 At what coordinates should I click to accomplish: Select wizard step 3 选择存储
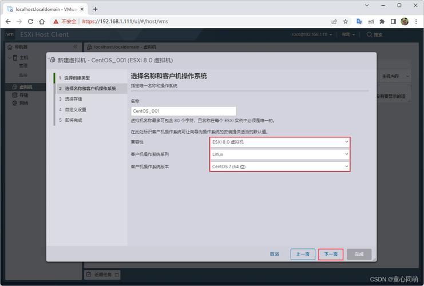point(73,99)
